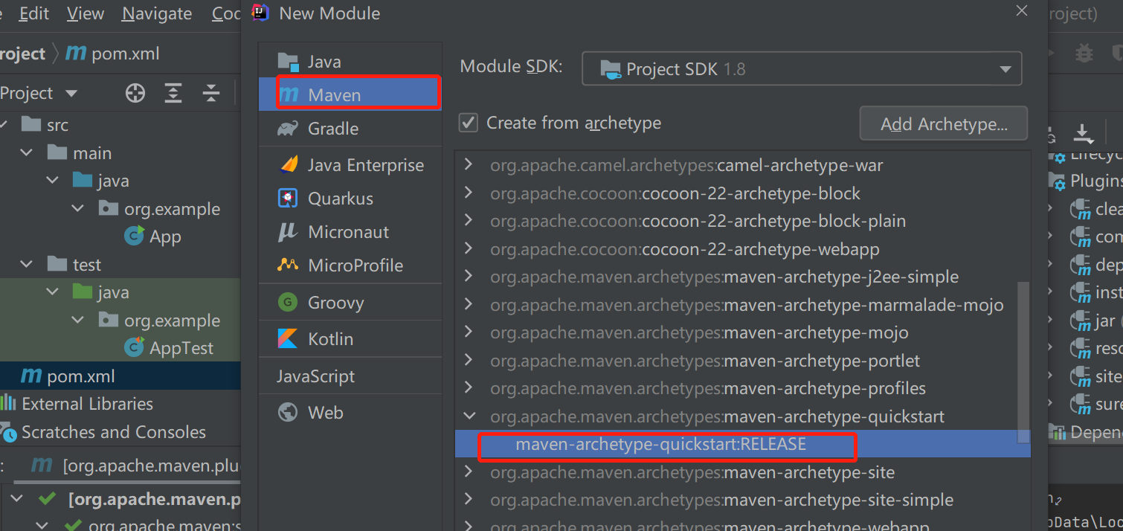This screenshot has height=531, width=1123.
Task: Click the locate target icon in Project panel
Action: 135,93
